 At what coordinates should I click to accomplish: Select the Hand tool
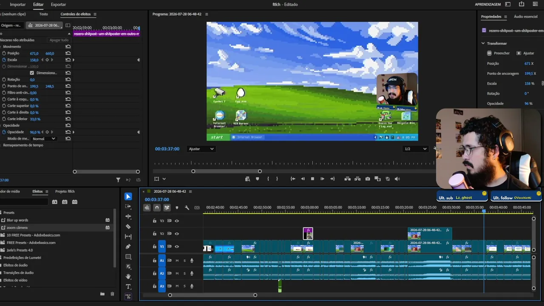point(128,277)
